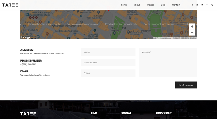
Task: Focus the Email Address input field
Action: pos(108,62)
